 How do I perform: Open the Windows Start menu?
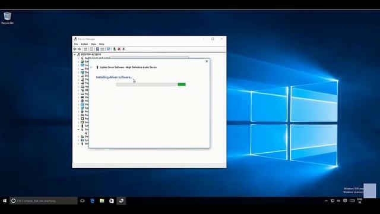pos(5,201)
